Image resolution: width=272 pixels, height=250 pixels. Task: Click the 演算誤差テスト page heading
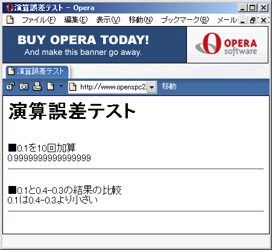tap(72, 111)
